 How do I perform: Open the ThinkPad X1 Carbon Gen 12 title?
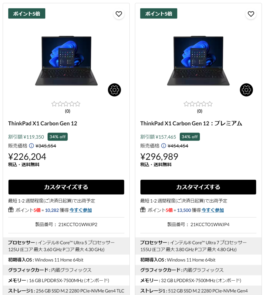pos(42,123)
